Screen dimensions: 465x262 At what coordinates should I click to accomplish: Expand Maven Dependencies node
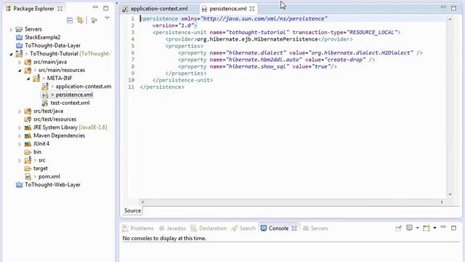click(x=20, y=136)
